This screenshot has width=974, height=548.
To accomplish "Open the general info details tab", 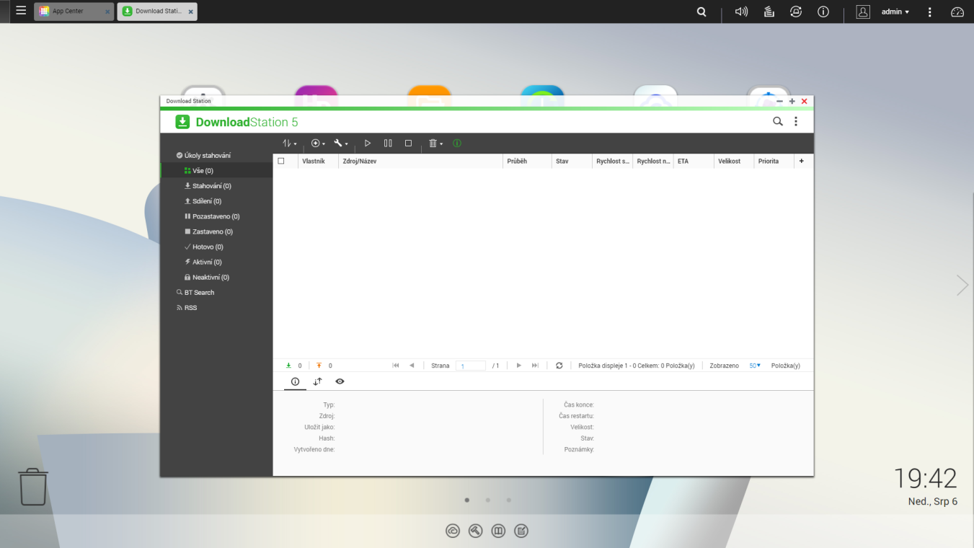I will pyautogui.click(x=295, y=381).
